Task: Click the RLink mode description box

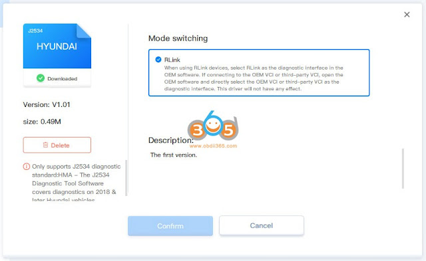Action: [259, 72]
